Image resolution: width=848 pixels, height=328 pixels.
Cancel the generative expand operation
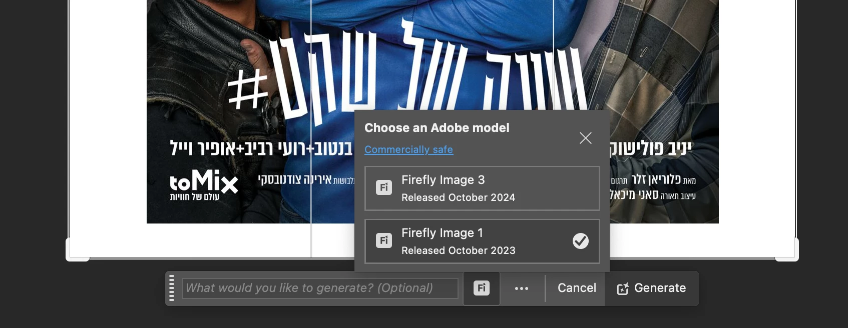point(577,288)
